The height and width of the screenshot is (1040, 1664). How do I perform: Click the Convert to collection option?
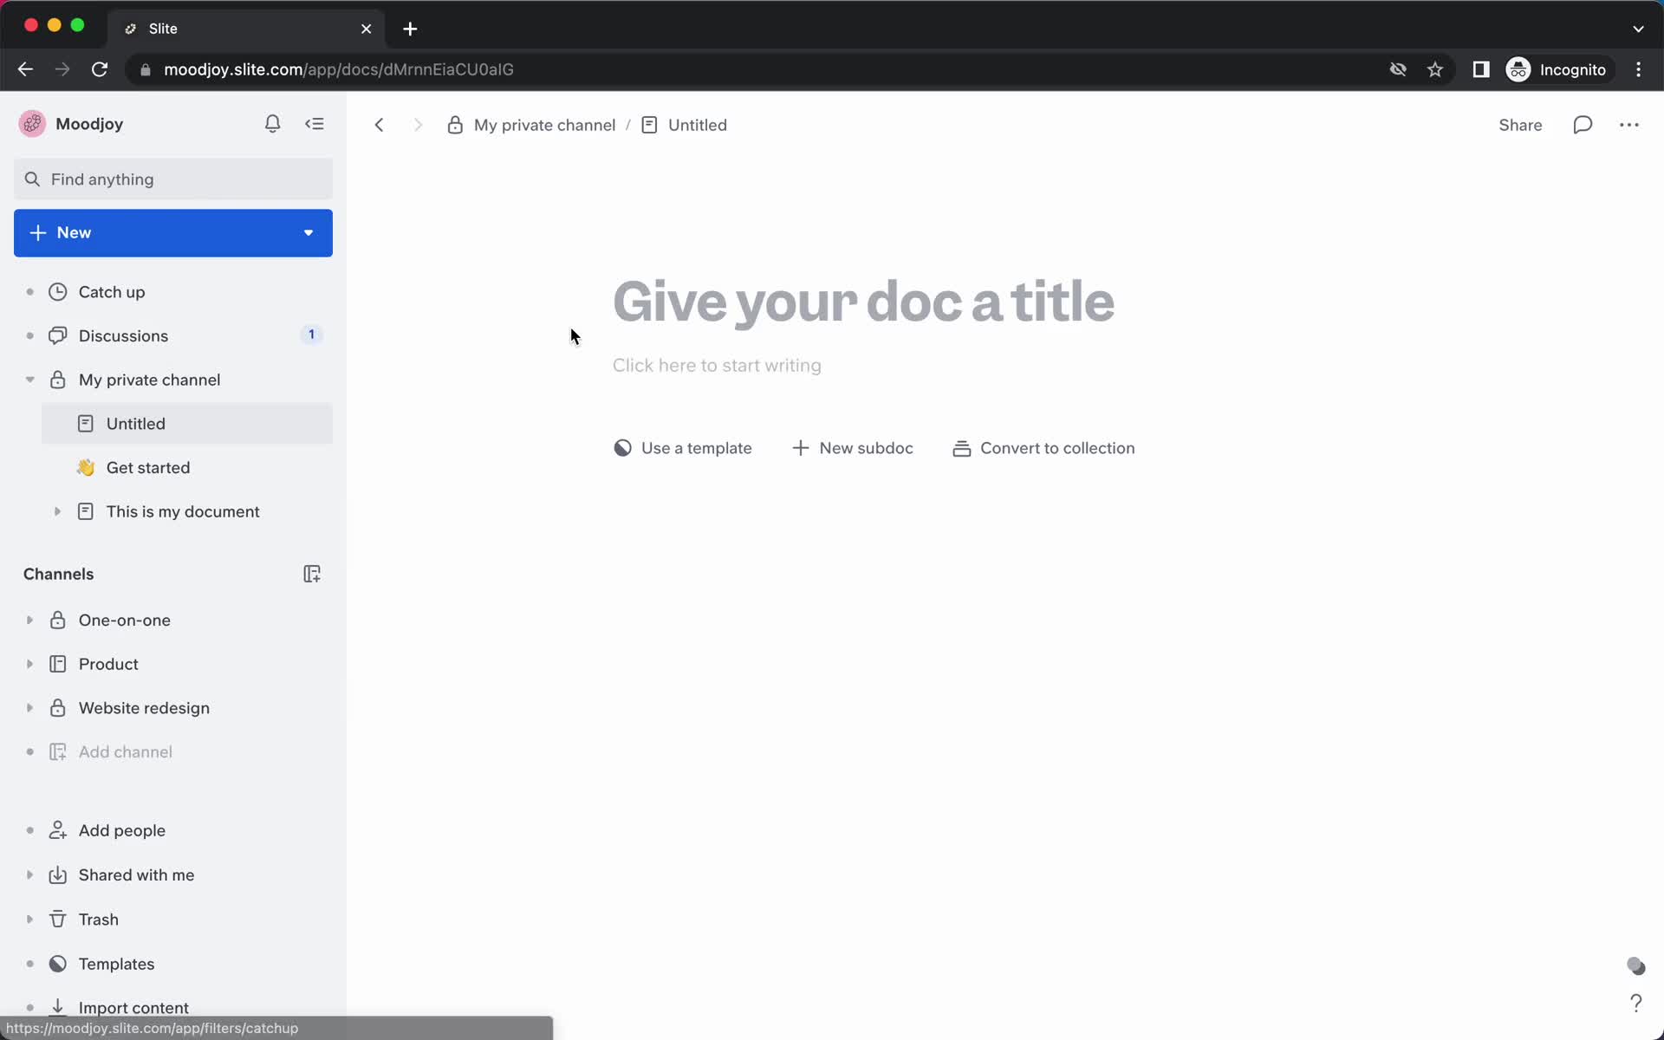tap(1043, 447)
